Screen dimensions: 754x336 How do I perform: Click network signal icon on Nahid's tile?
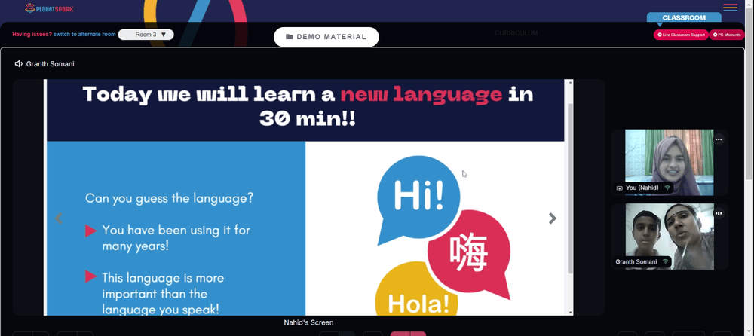pos(667,188)
